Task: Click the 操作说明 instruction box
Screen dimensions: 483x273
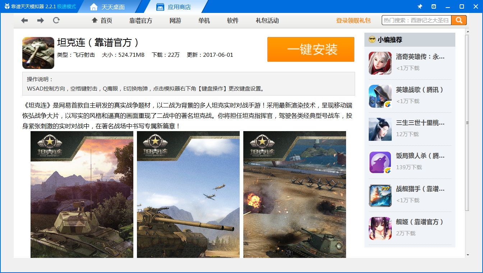Action: click(x=189, y=84)
